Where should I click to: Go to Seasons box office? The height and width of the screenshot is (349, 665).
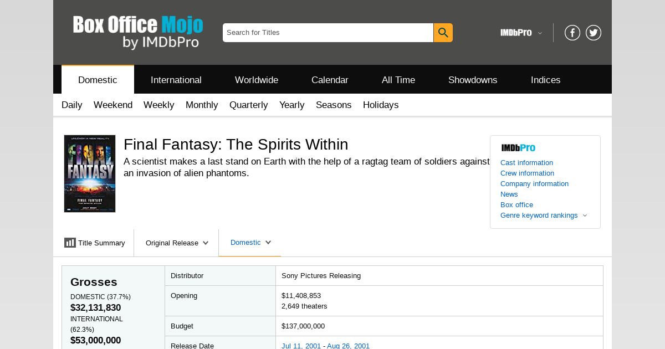tap(334, 105)
